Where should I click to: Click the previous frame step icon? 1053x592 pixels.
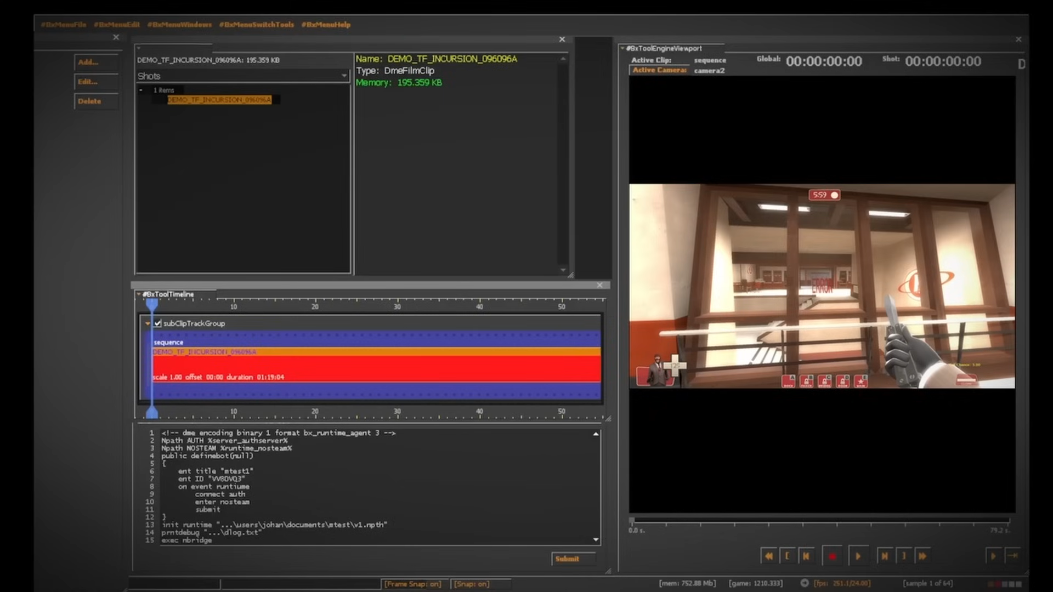(x=806, y=556)
